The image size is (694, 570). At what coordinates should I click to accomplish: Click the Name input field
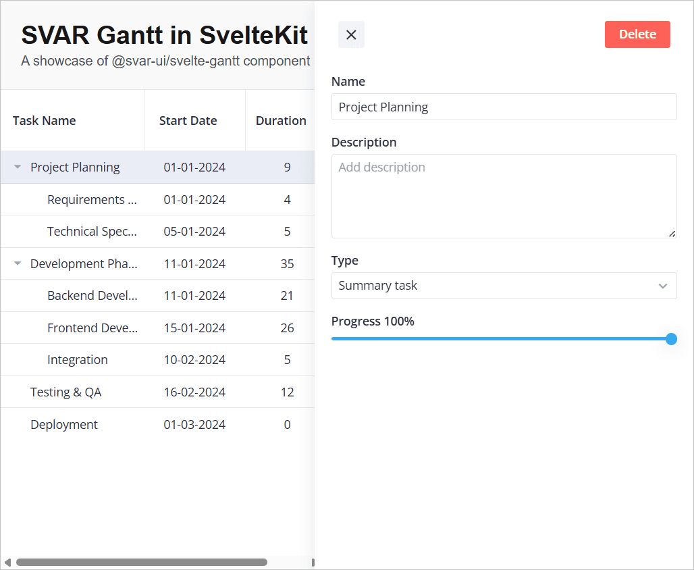click(x=504, y=107)
